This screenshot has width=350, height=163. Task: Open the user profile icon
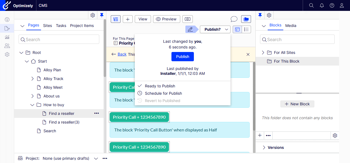[x=342, y=5]
